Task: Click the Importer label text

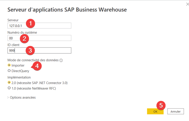Action: coord(18,65)
